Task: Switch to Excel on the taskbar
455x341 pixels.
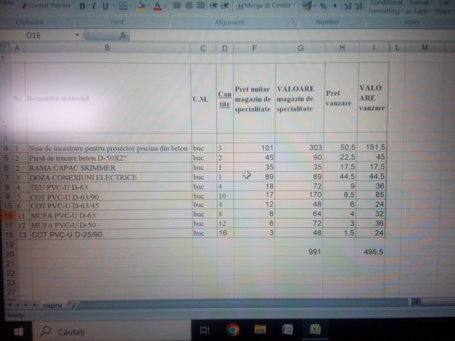Action: (316, 329)
